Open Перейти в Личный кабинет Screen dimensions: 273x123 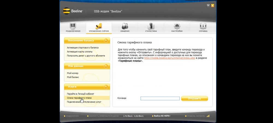pos(81,94)
